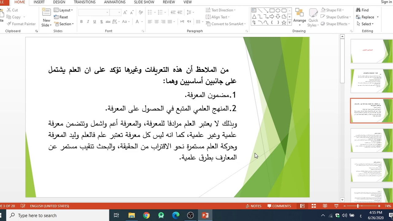This screenshot has height=221, width=393.
Task: Click the Left-to-Right text direction icon
Action: tap(182, 22)
